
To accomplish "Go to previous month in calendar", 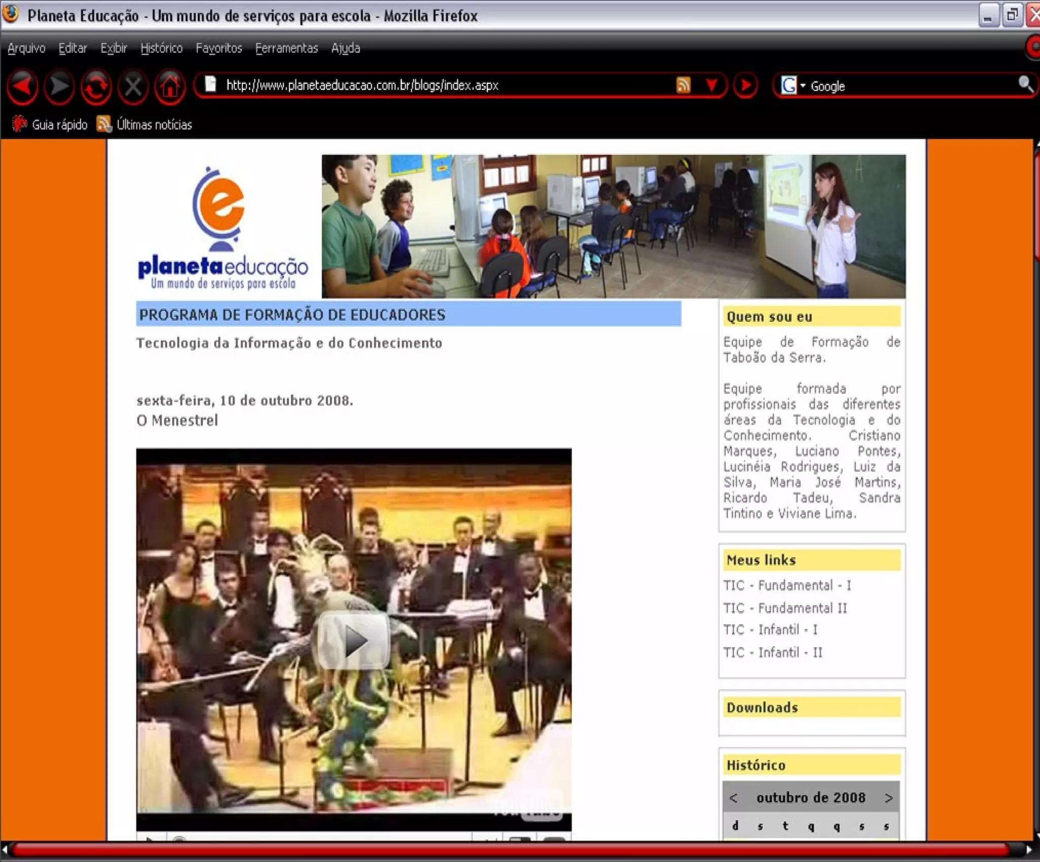I will (x=733, y=798).
